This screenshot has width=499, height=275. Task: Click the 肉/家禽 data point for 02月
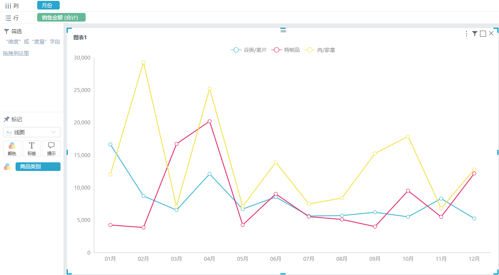click(144, 62)
